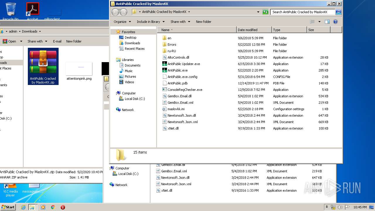
Task: Select AntiPublic.pdb file icon
Action: 164,83
